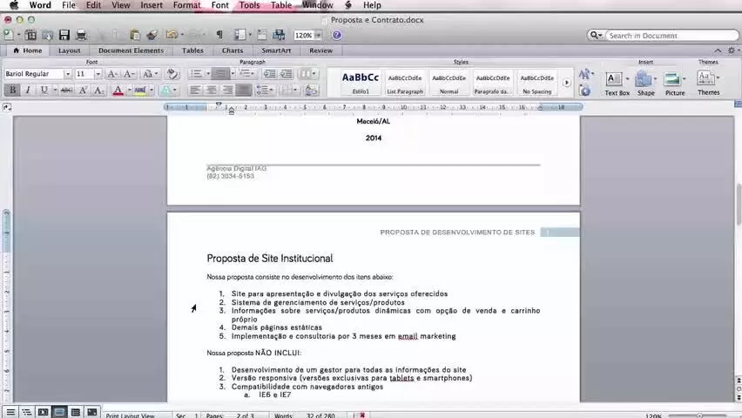Click the Font Color red A swatch

click(118, 90)
